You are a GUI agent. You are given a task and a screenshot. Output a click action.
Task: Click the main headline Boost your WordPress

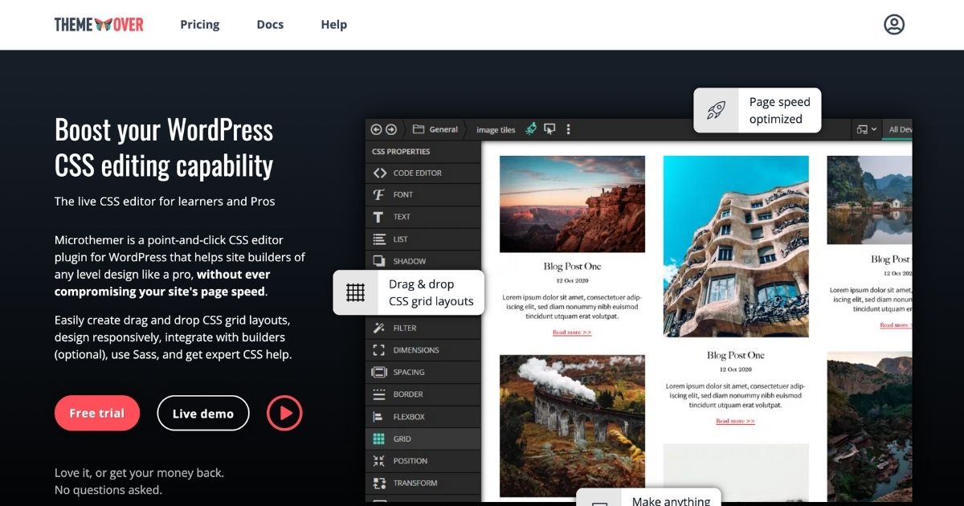pos(164,148)
